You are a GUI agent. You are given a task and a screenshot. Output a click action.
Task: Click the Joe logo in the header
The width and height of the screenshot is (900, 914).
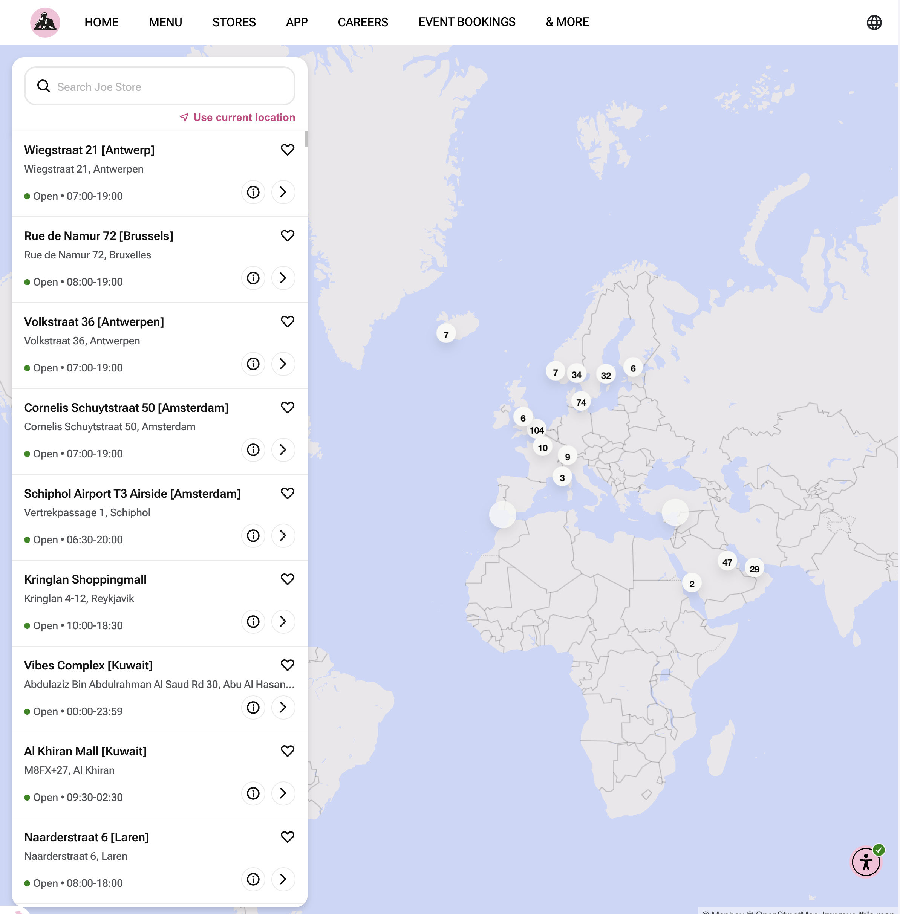(45, 22)
